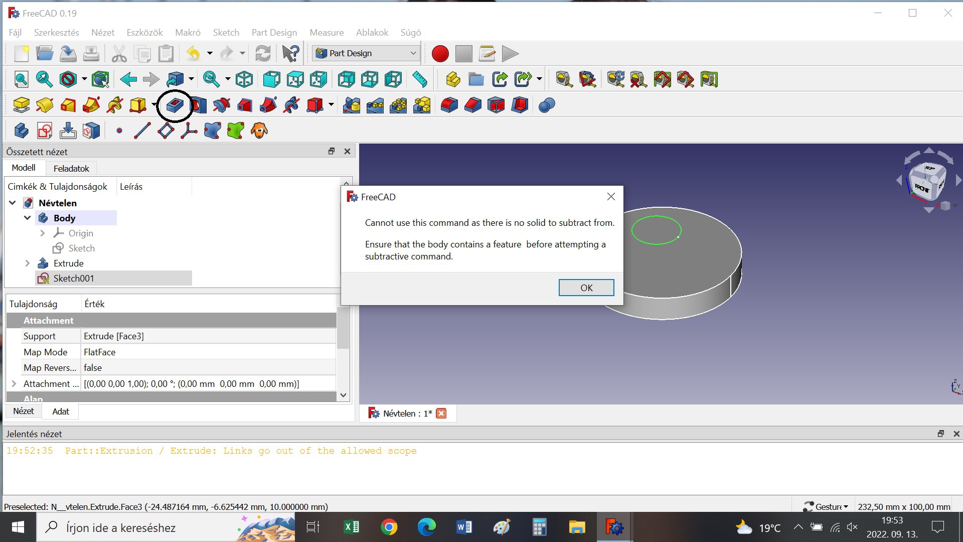
Task: Click the Map Mode FlatFace value
Action: (208, 352)
